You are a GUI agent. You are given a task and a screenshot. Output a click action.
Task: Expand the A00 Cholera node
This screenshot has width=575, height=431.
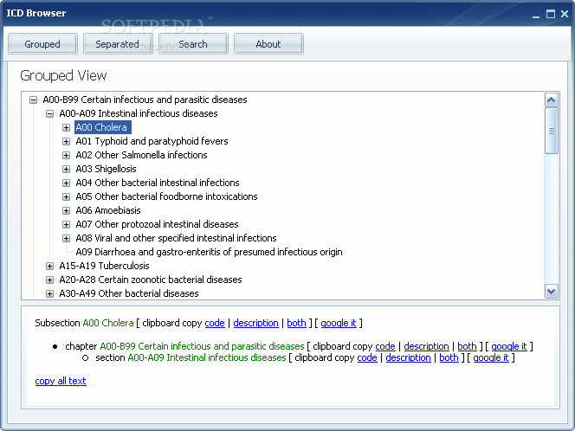click(x=66, y=127)
